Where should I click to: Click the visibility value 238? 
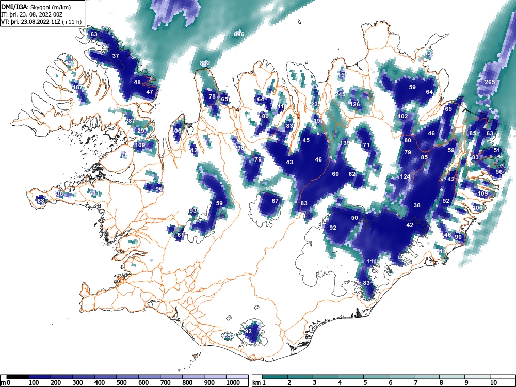point(239,148)
